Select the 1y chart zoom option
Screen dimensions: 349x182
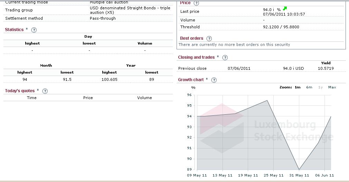click(320, 87)
